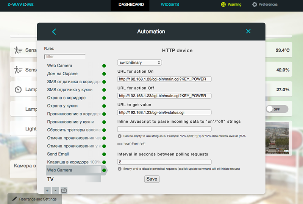Click the Save button

[x=152, y=179]
